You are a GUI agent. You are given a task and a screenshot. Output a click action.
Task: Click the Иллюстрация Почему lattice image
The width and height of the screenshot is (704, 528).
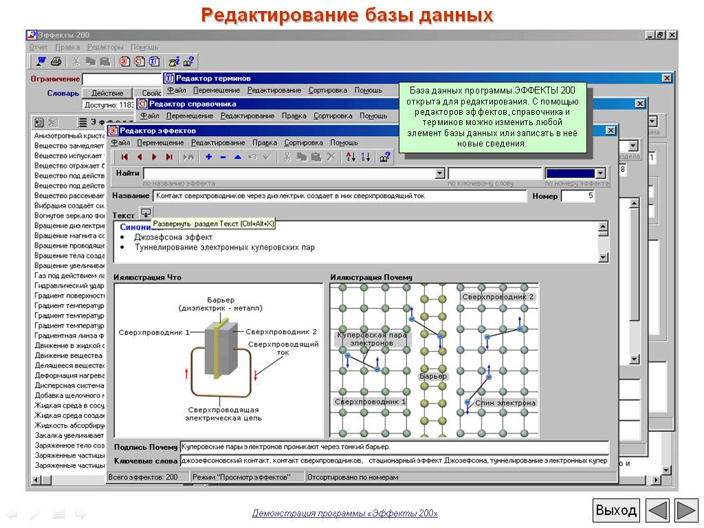pos(434,360)
